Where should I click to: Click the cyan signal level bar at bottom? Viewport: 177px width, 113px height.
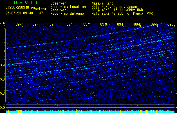coord(90,112)
